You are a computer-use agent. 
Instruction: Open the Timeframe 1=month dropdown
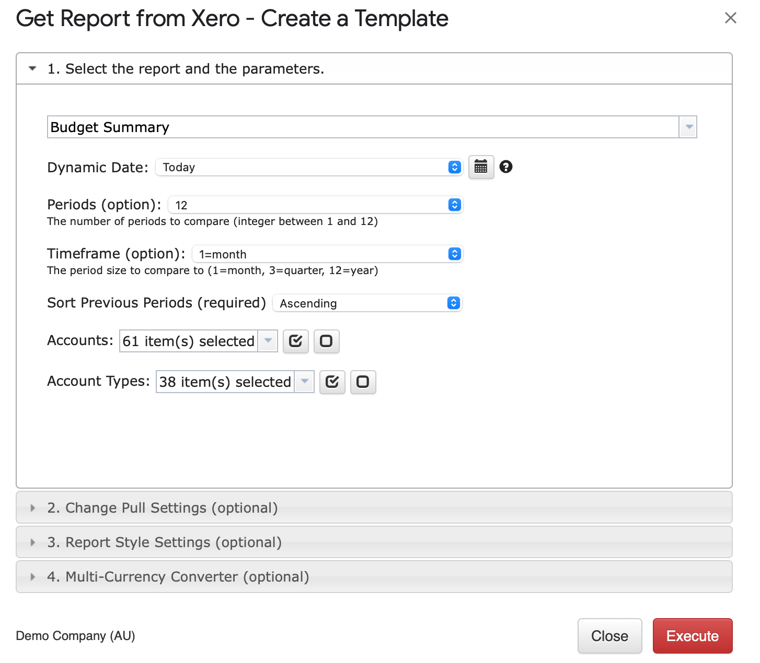pyautogui.click(x=328, y=254)
